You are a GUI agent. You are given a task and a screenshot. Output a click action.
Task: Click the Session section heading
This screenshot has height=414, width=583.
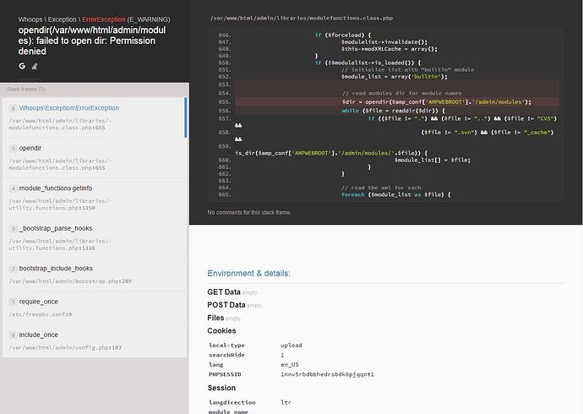click(x=221, y=388)
